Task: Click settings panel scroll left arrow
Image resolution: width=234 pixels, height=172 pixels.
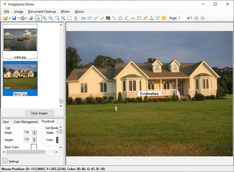Action: pos(4,152)
